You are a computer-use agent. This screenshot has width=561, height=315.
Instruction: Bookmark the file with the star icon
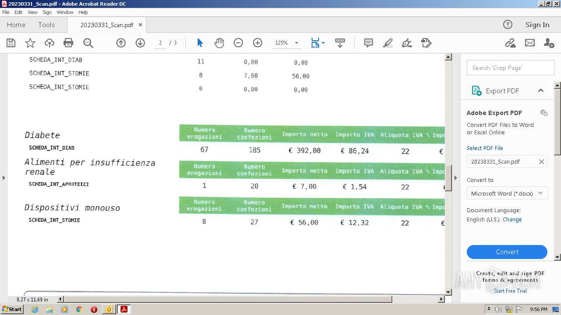(x=30, y=43)
